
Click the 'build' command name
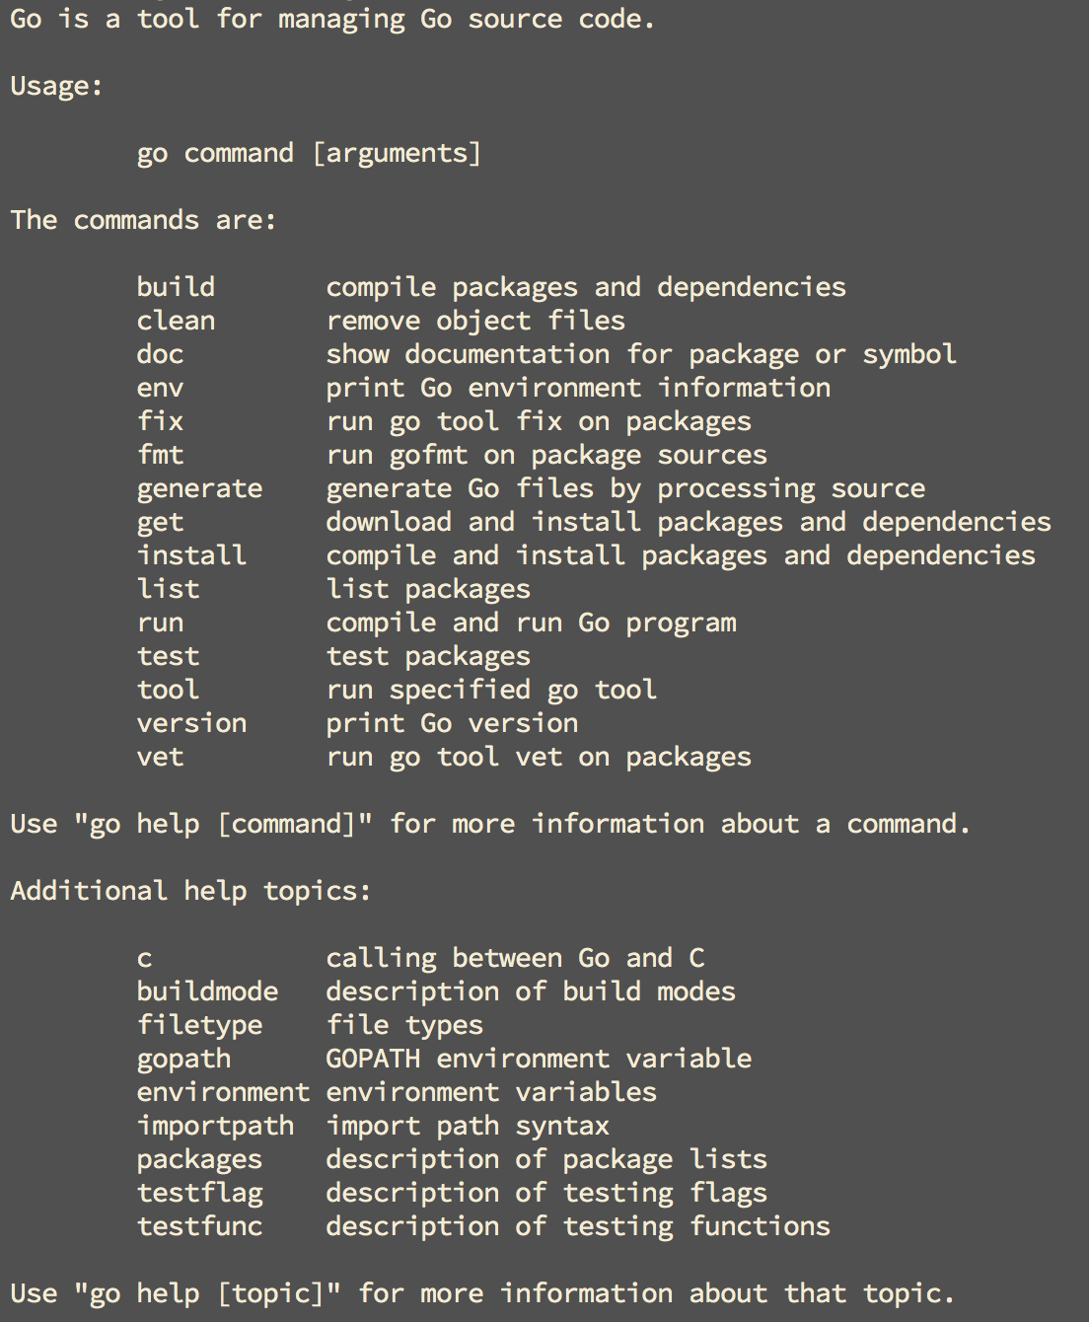click(176, 287)
